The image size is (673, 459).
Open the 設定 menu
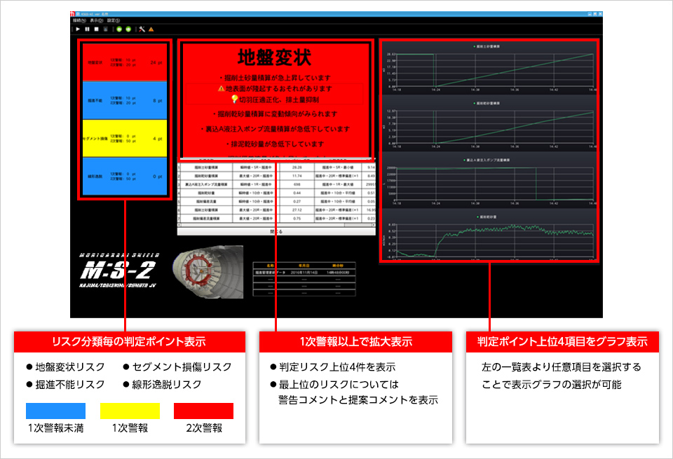114,20
